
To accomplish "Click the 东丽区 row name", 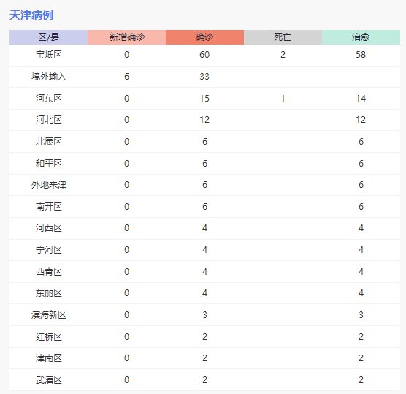I will 49,293.
